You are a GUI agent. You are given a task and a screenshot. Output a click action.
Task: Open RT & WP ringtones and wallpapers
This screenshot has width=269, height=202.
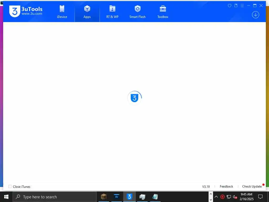pos(112,12)
